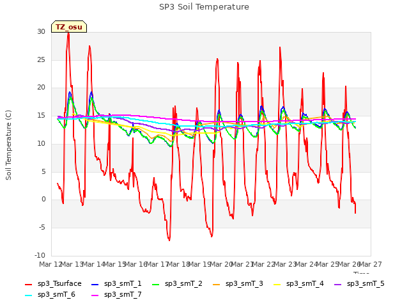Click the -5 y-axis tick label
This screenshot has width=409, height=307.
(x=42, y=228)
